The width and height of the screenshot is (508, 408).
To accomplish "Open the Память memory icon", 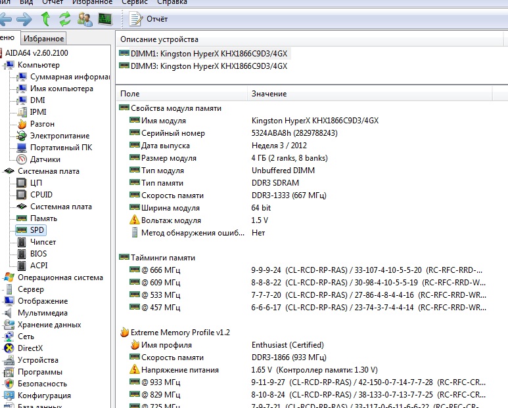I will 22,218.
